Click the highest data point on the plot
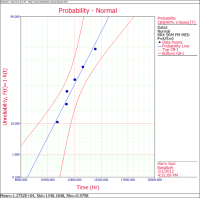 pos(95,49)
